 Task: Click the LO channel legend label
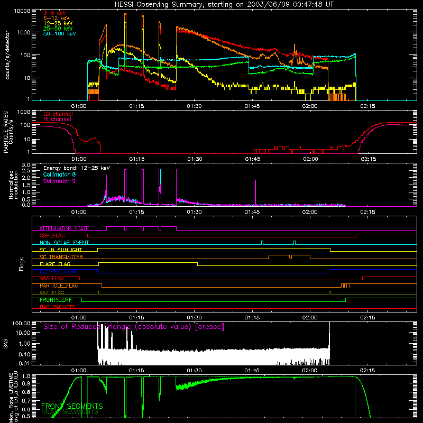[x=58, y=114]
